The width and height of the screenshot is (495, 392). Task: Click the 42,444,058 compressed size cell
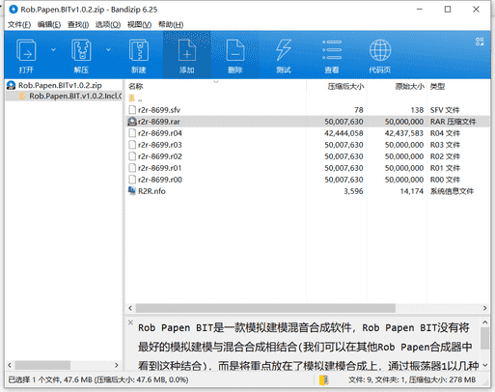click(x=344, y=133)
